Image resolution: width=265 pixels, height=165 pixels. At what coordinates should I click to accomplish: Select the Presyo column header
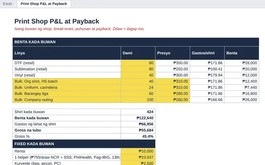(x=173, y=53)
